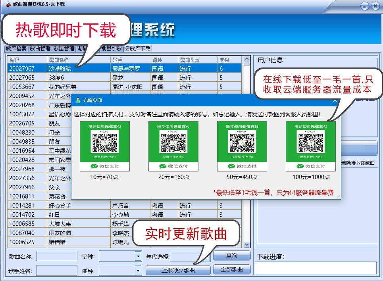The height and width of the screenshot is (281, 383).
Task: Select row with code 20027356
Action: (39, 178)
